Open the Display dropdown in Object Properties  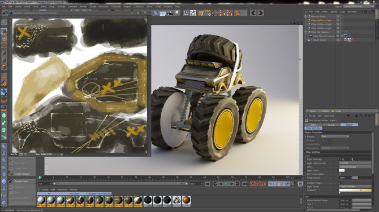[x=335, y=136]
